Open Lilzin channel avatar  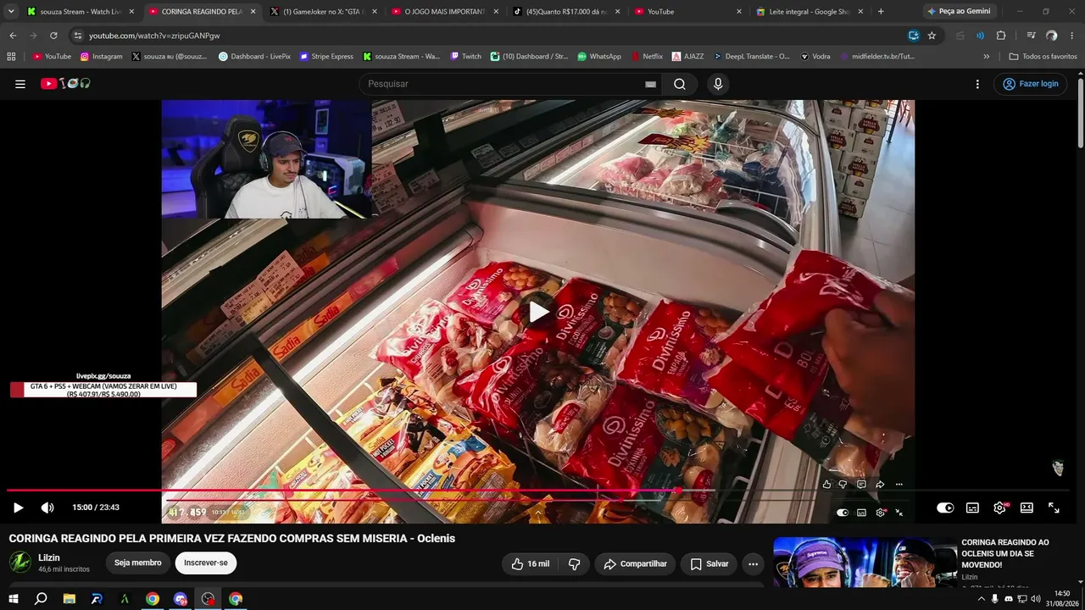tap(20, 563)
